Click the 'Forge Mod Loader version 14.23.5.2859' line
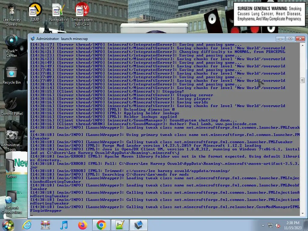The image size is (308, 231). pos(146,146)
